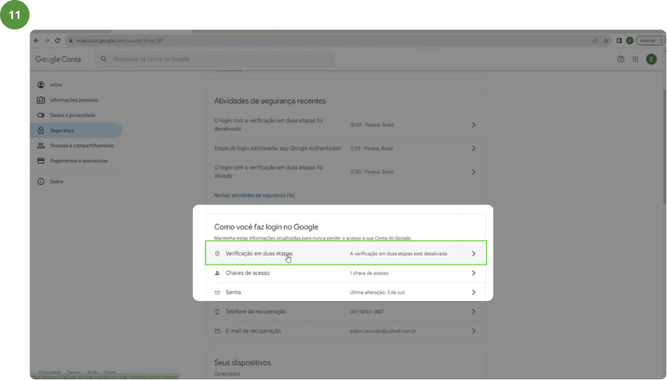Click the share page icon in address bar

click(595, 40)
